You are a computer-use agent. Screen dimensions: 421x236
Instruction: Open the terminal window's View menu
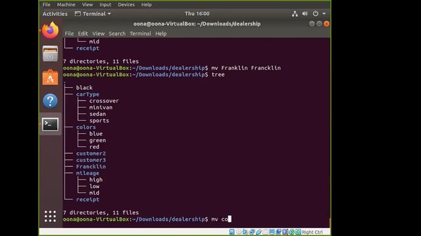(98, 33)
